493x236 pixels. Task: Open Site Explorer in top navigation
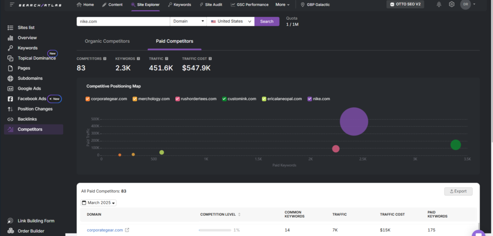click(145, 5)
